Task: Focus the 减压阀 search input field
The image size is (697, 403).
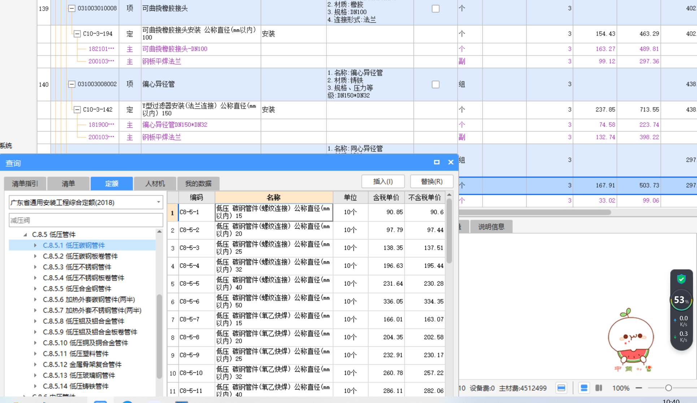Action: pos(86,220)
